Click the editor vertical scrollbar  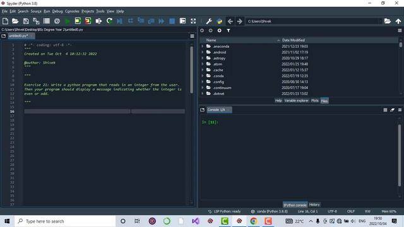pos(191,70)
